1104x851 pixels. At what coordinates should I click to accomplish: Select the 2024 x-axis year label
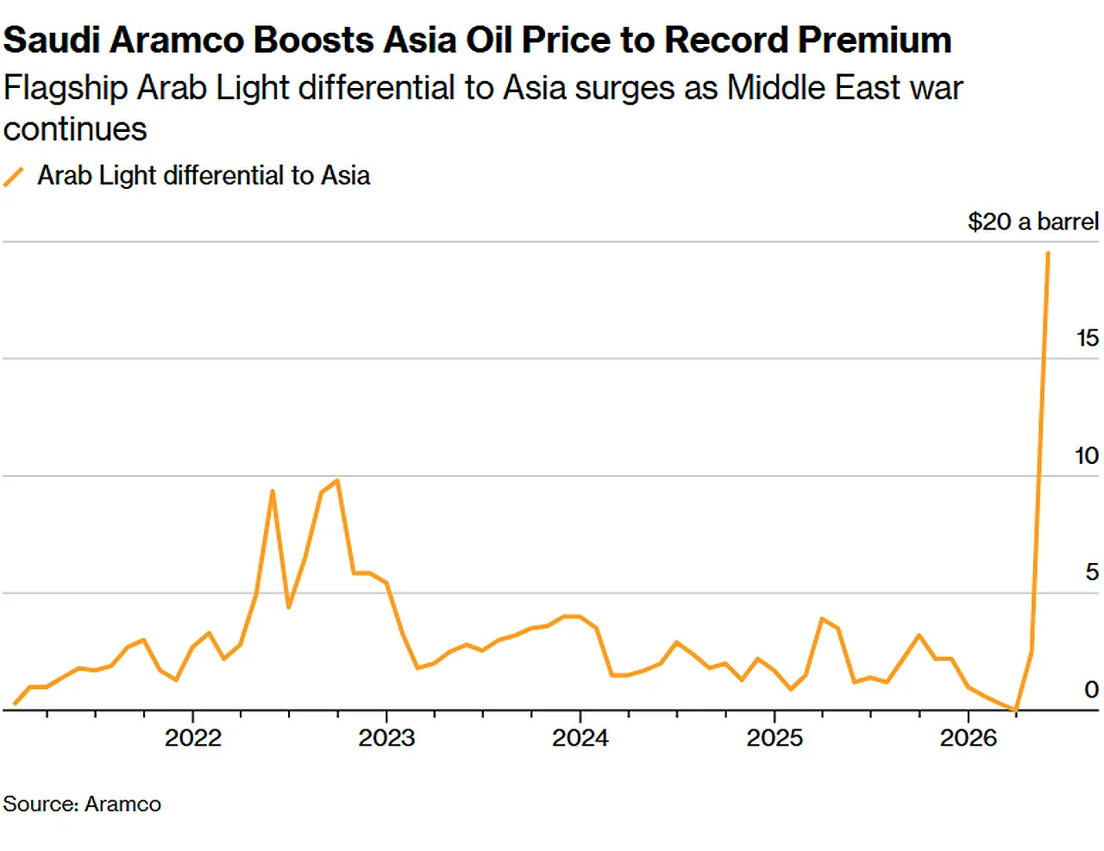[x=580, y=738]
